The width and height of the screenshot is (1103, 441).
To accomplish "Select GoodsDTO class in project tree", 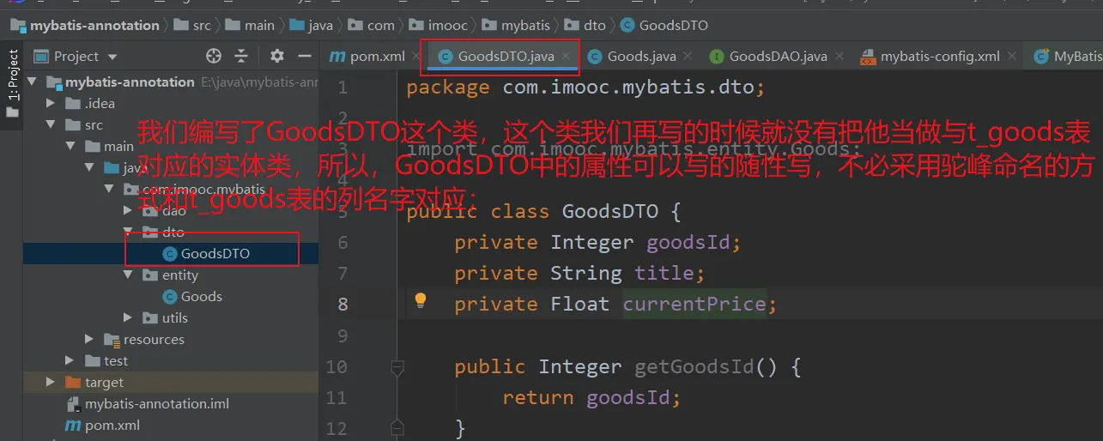I will point(215,254).
